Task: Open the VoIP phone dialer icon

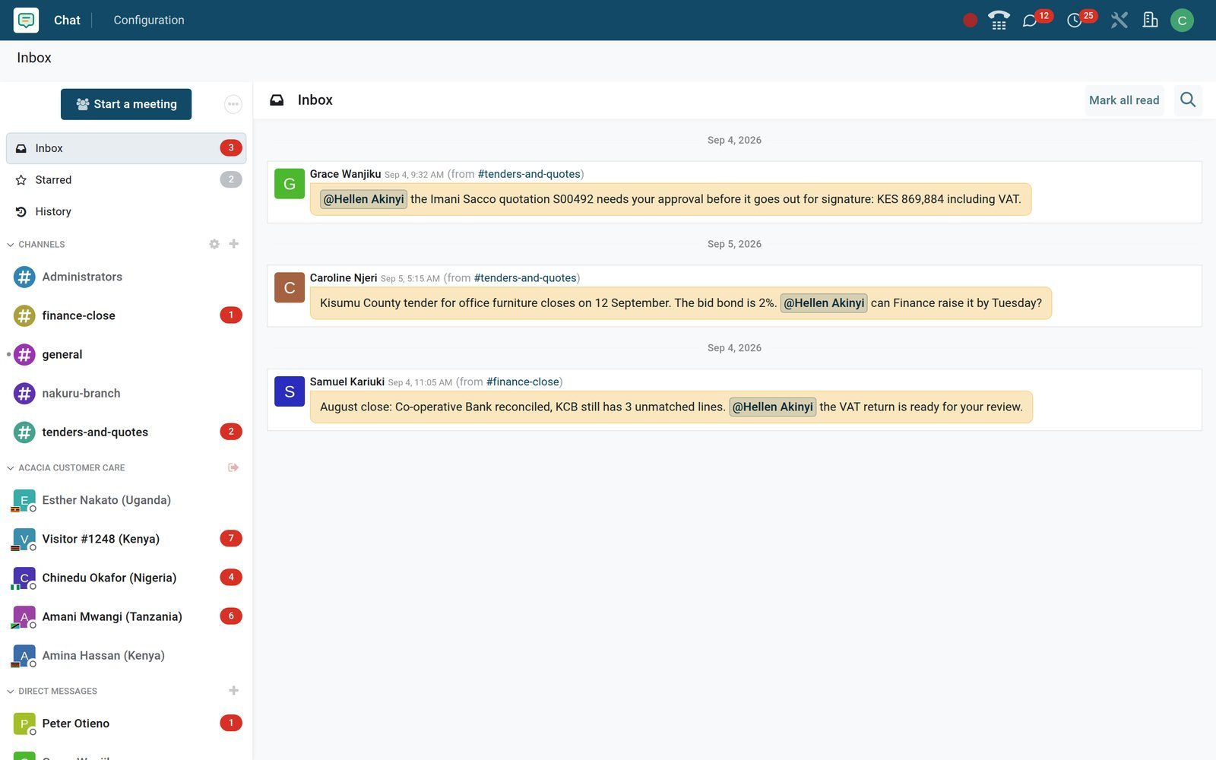Action: click(x=999, y=21)
